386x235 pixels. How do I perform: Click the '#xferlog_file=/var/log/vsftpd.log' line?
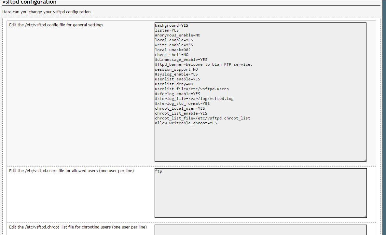[x=194, y=99]
